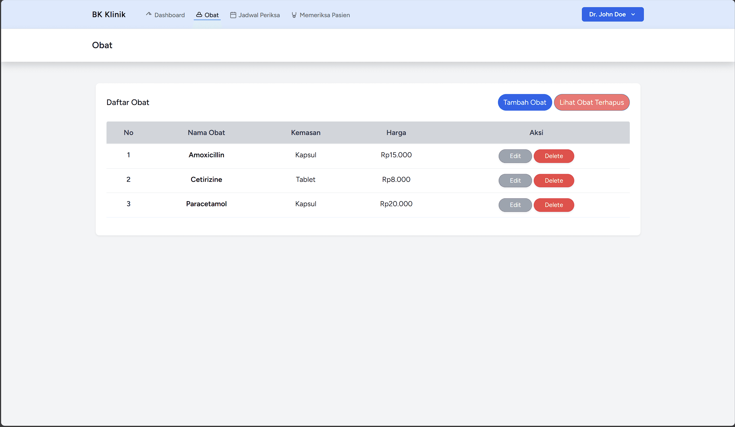The image size is (735, 427).
Task: Click the Jadwal Periksa calendar icon
Action: [233, 15]
